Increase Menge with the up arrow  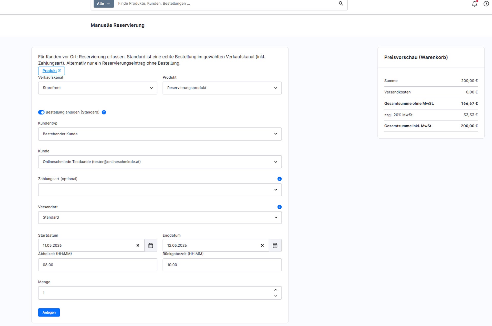(276, 290)
